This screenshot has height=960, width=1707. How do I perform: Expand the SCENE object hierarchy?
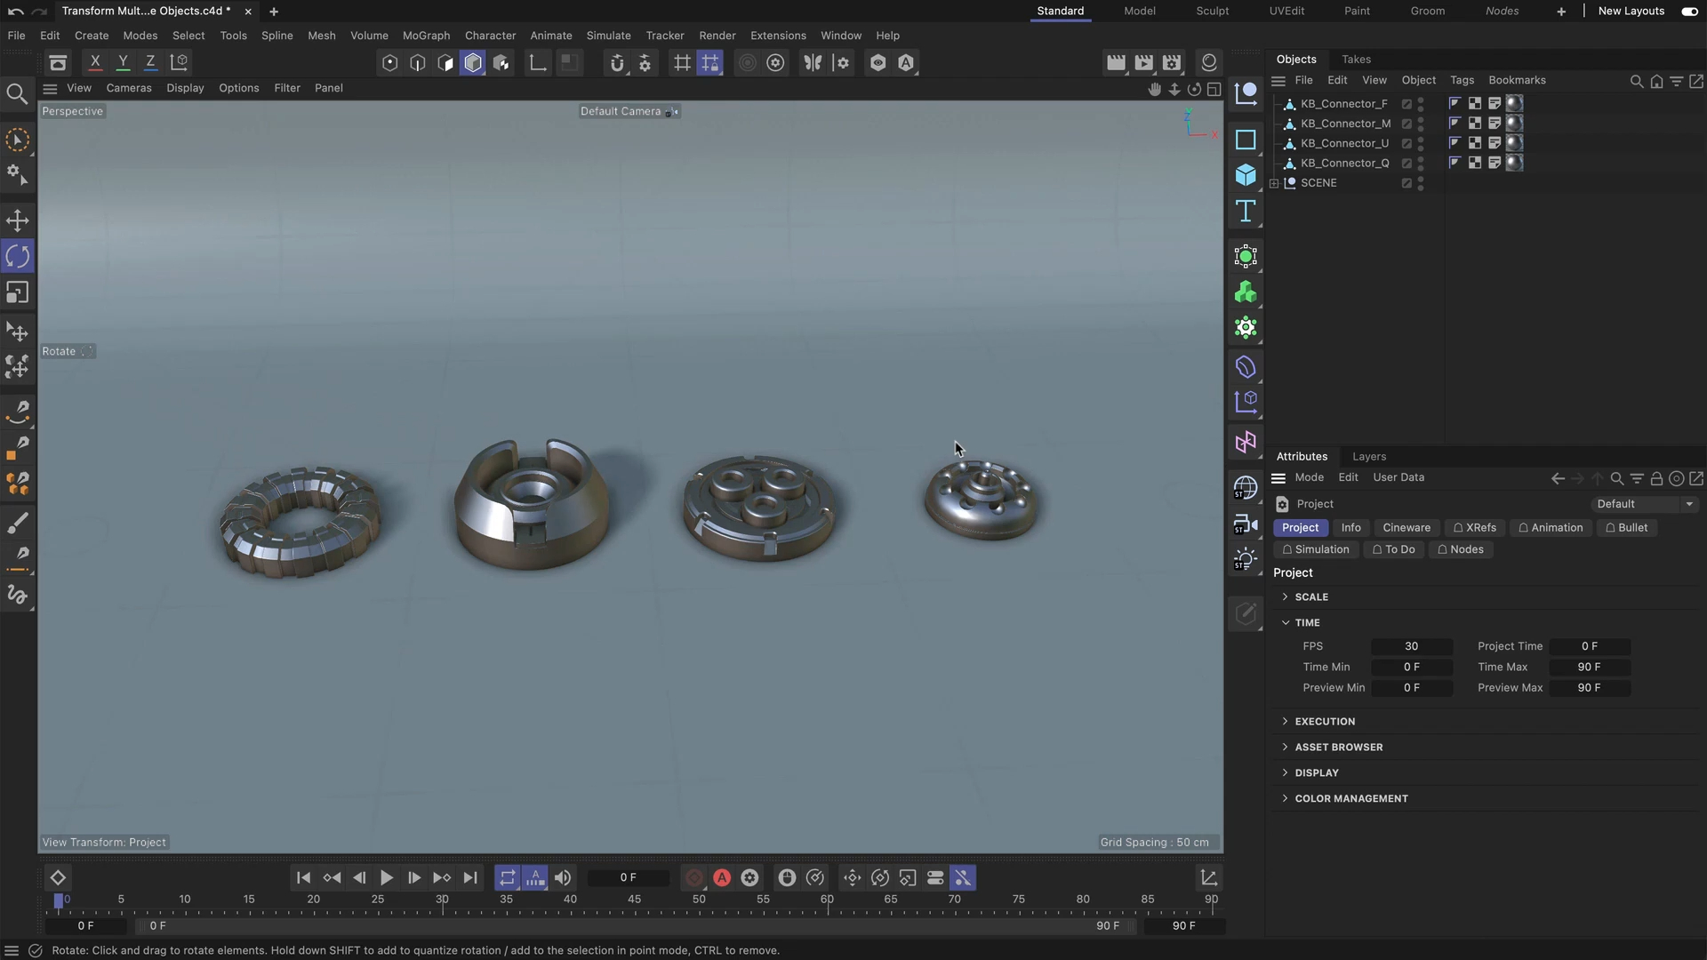(x=1275, y=183)
